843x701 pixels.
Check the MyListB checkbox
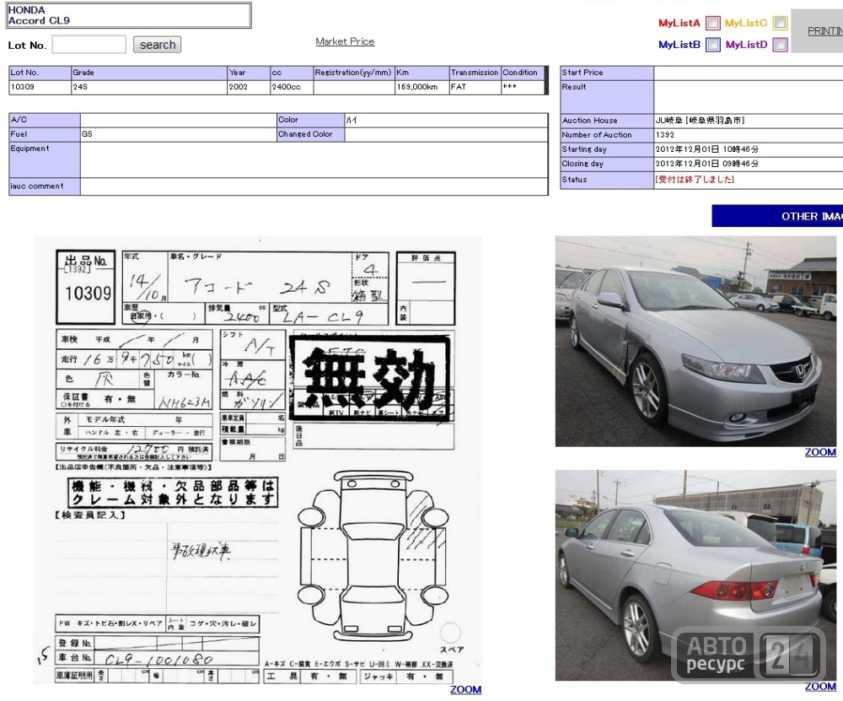(713, 45)
